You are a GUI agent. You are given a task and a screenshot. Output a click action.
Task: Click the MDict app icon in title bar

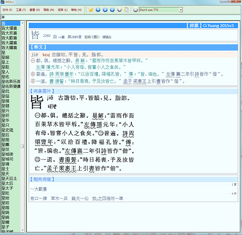point(2,2)
